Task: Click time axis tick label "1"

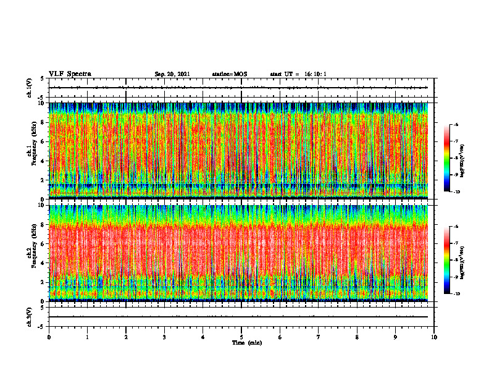Action: click(x=87, y=337)
